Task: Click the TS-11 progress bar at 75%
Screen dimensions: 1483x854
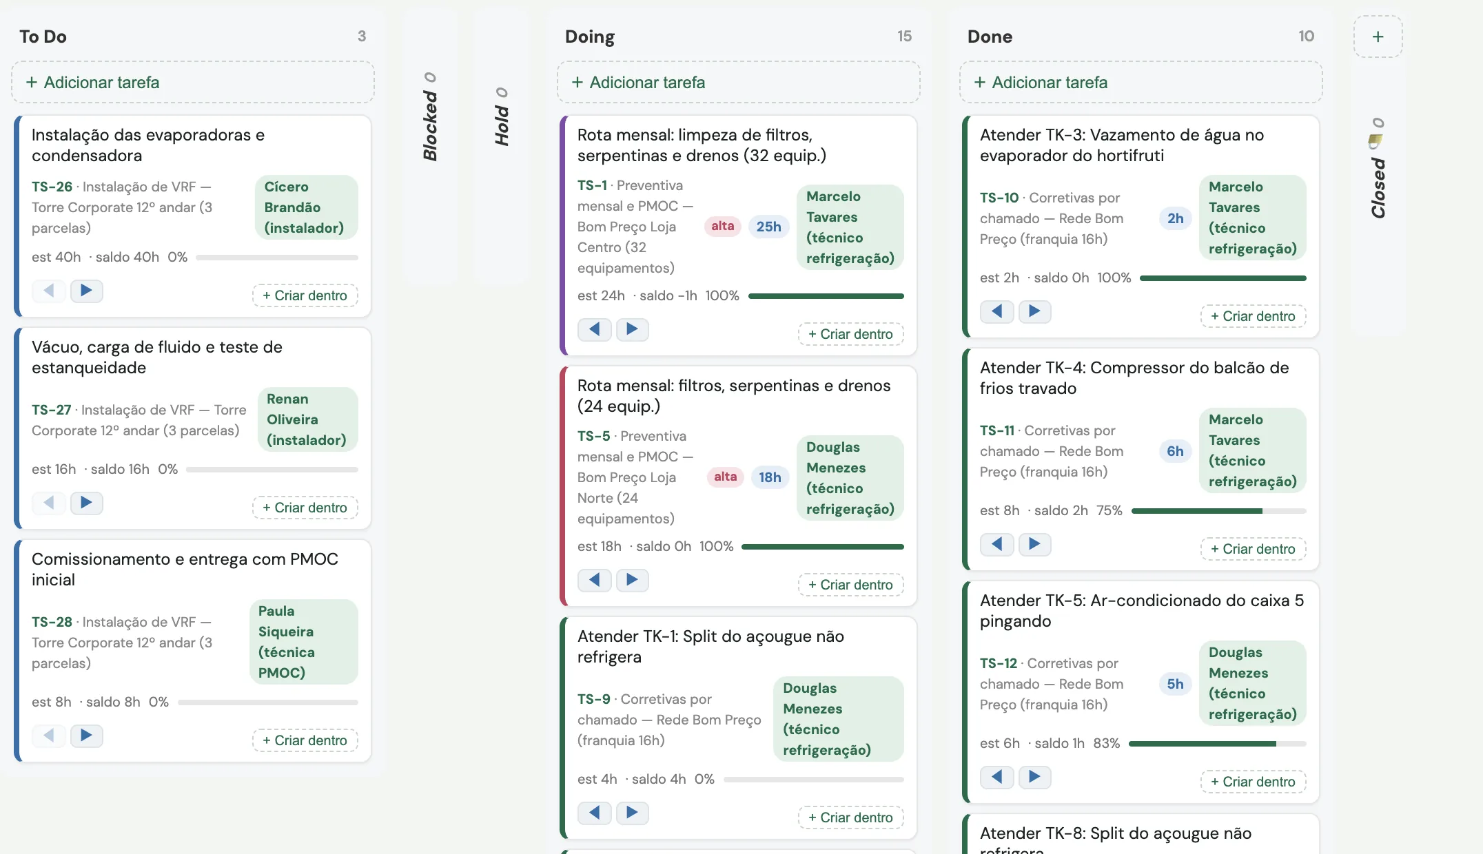Action: point(1218,511)
